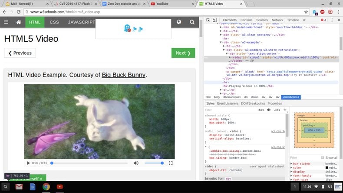Collapse the w3-example div node
This screenshot has width=343, height=193.
click(221, 42)
